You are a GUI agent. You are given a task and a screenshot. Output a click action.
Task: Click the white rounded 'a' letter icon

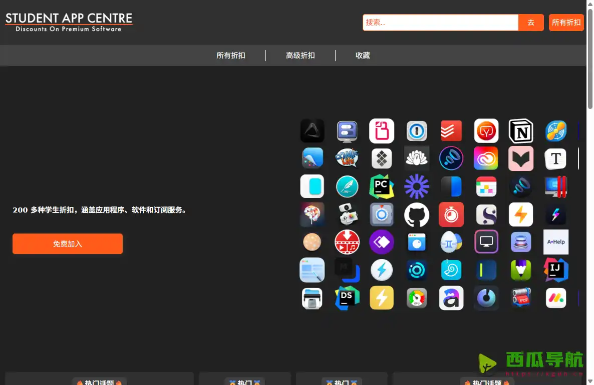point(451,298)
